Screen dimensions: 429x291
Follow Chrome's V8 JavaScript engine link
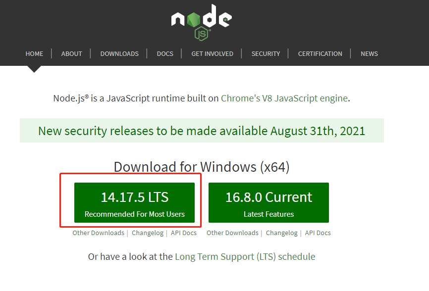pos(284,98)
